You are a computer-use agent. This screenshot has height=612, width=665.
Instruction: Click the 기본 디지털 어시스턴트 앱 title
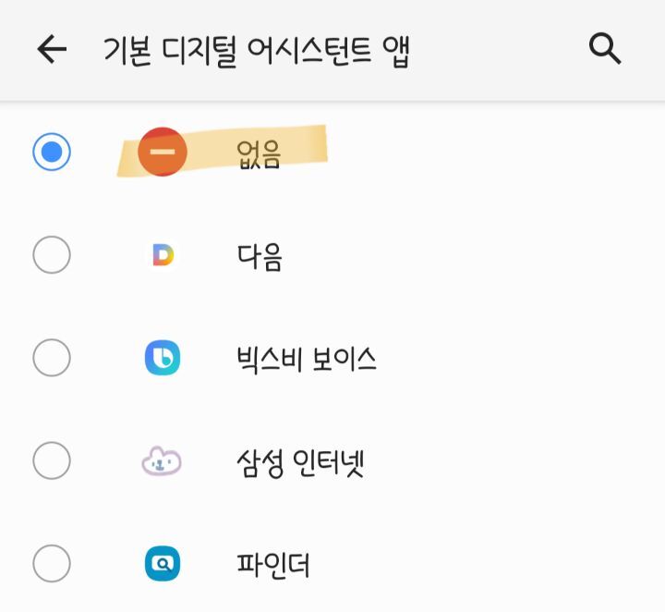coord(256,51)
